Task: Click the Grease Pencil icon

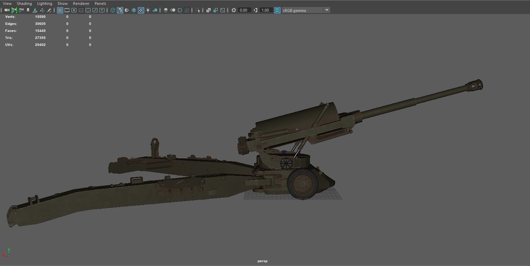Action: tap(49, 10)
